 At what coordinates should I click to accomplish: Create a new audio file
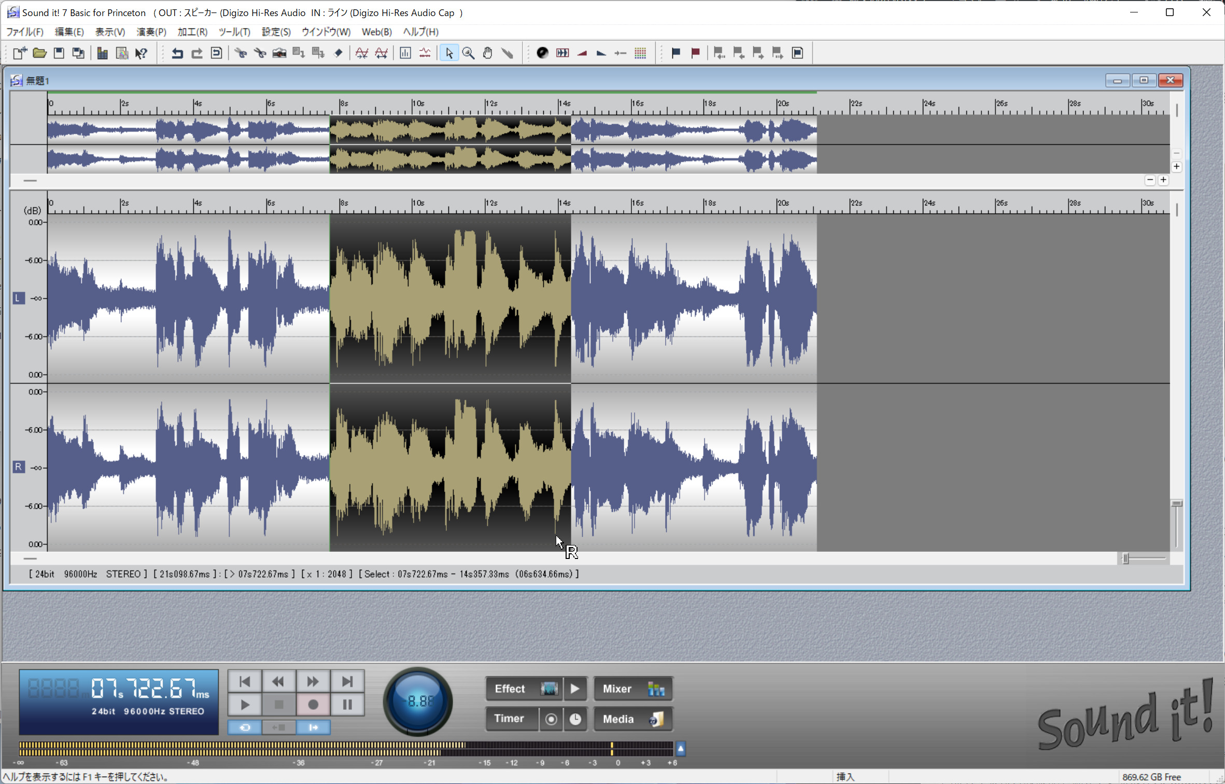pyautogui.click(x=20, y=53)
